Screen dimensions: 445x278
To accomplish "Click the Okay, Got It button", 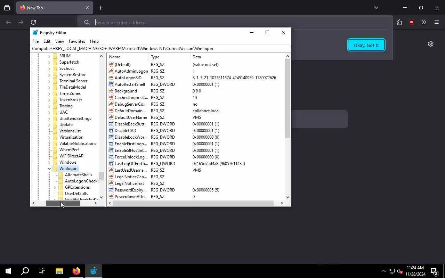I will click(366, 45).
